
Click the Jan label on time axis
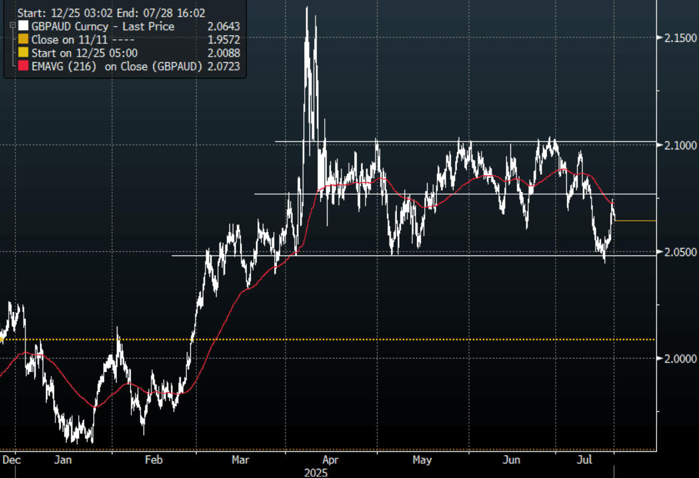pos(63,460)
